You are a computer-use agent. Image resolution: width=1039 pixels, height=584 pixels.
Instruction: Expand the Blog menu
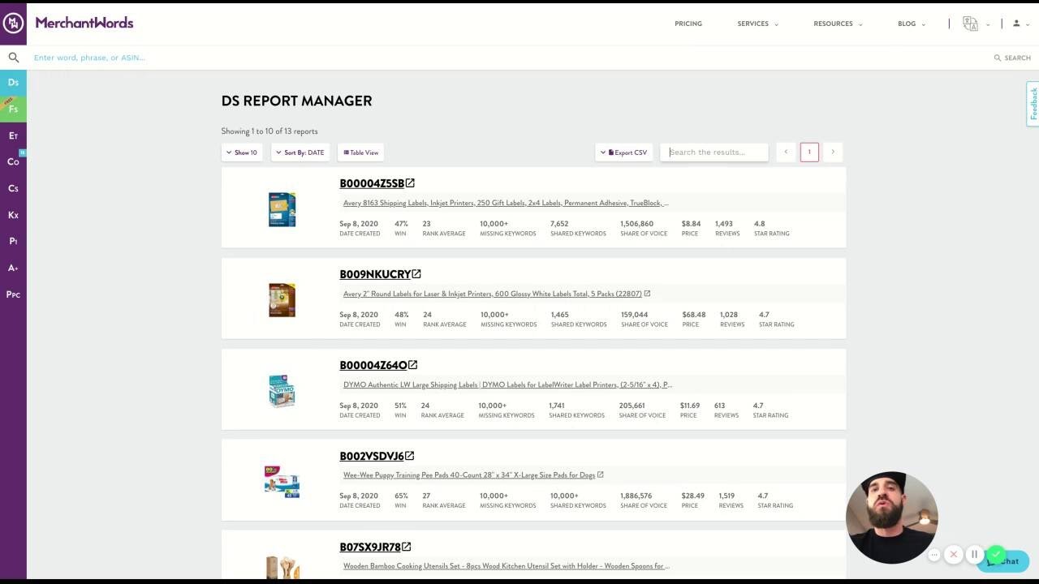912,24
